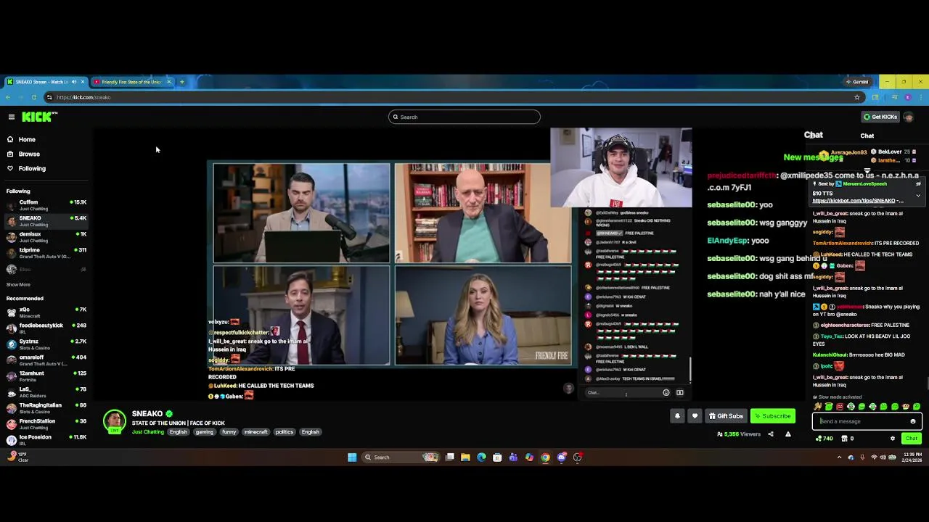Viewport: 929px width, 522px height.
Task: Open Chrome from the taskbar
Action: [545, 457]
